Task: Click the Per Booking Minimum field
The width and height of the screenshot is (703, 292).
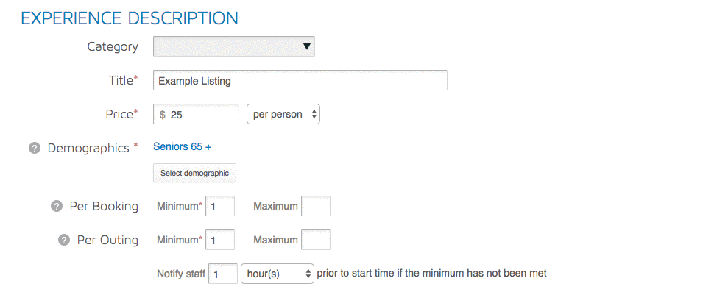Action: coord(220,206)
